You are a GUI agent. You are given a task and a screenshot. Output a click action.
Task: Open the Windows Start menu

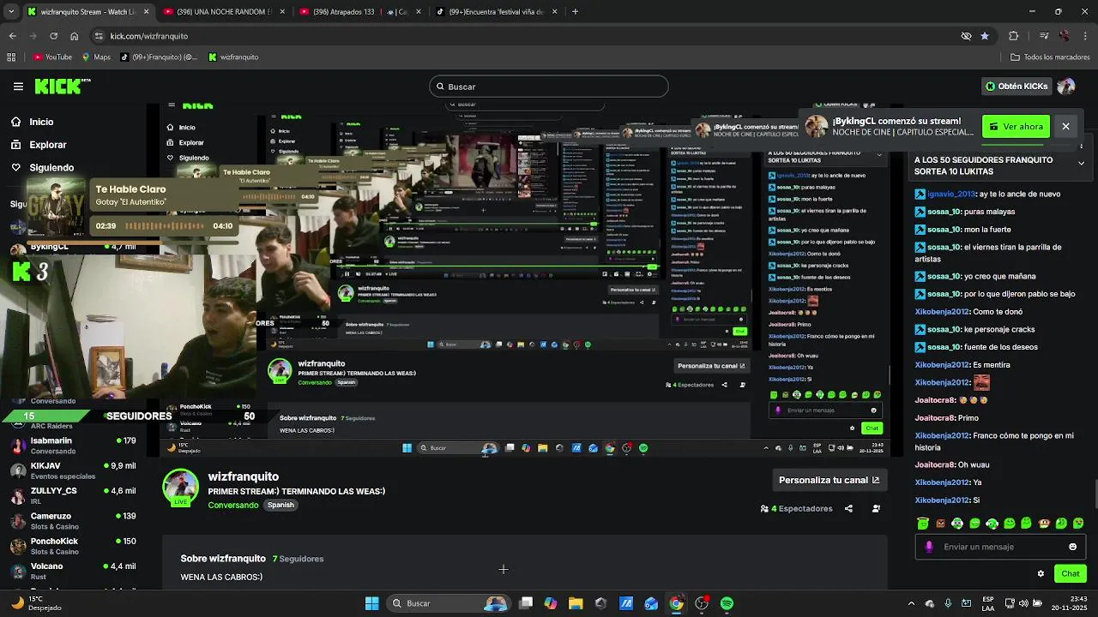[372, 603]
